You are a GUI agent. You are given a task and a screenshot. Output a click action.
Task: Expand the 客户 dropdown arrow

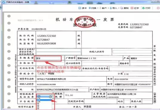pyautogui.click(x=108, y=8)
